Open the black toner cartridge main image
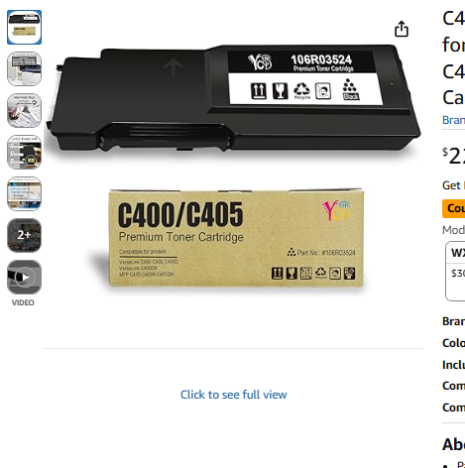This screenshot has height=468, width=465. click(233, 99)
